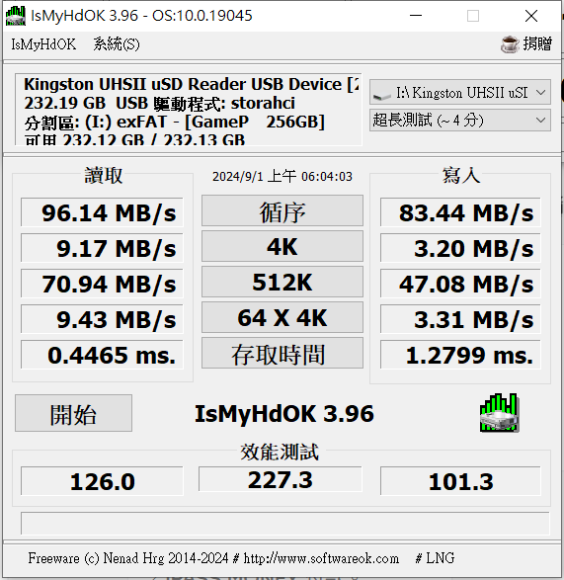Select the 96.14 MB/s sequential read value
This screenshot has width=564, height=580.
click(x=102, y=212)
